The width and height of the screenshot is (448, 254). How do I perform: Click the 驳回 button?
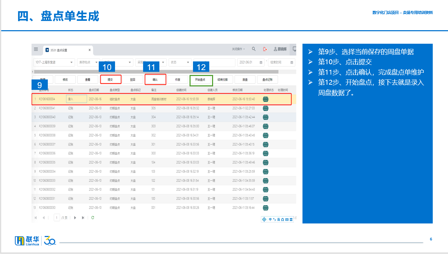(x=133, y=79)
